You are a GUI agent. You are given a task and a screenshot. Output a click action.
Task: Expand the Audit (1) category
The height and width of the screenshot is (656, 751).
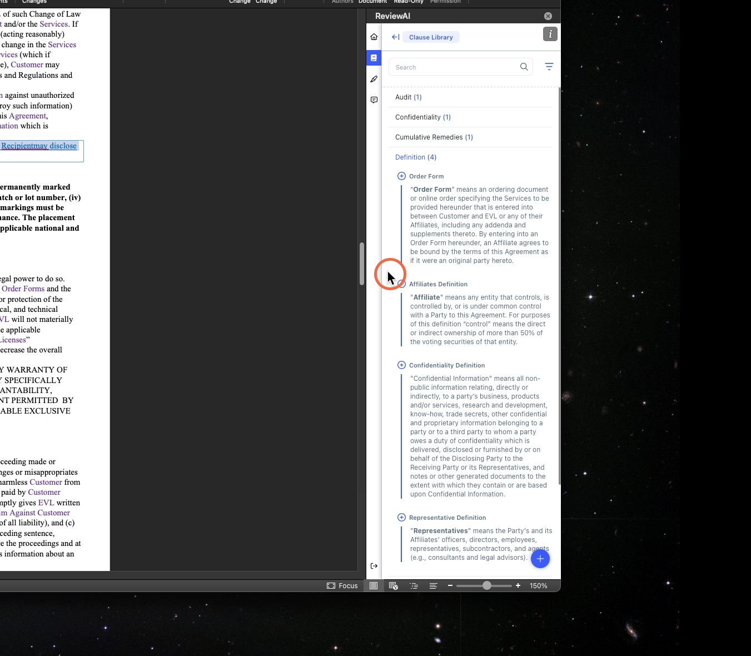[470, 97]
